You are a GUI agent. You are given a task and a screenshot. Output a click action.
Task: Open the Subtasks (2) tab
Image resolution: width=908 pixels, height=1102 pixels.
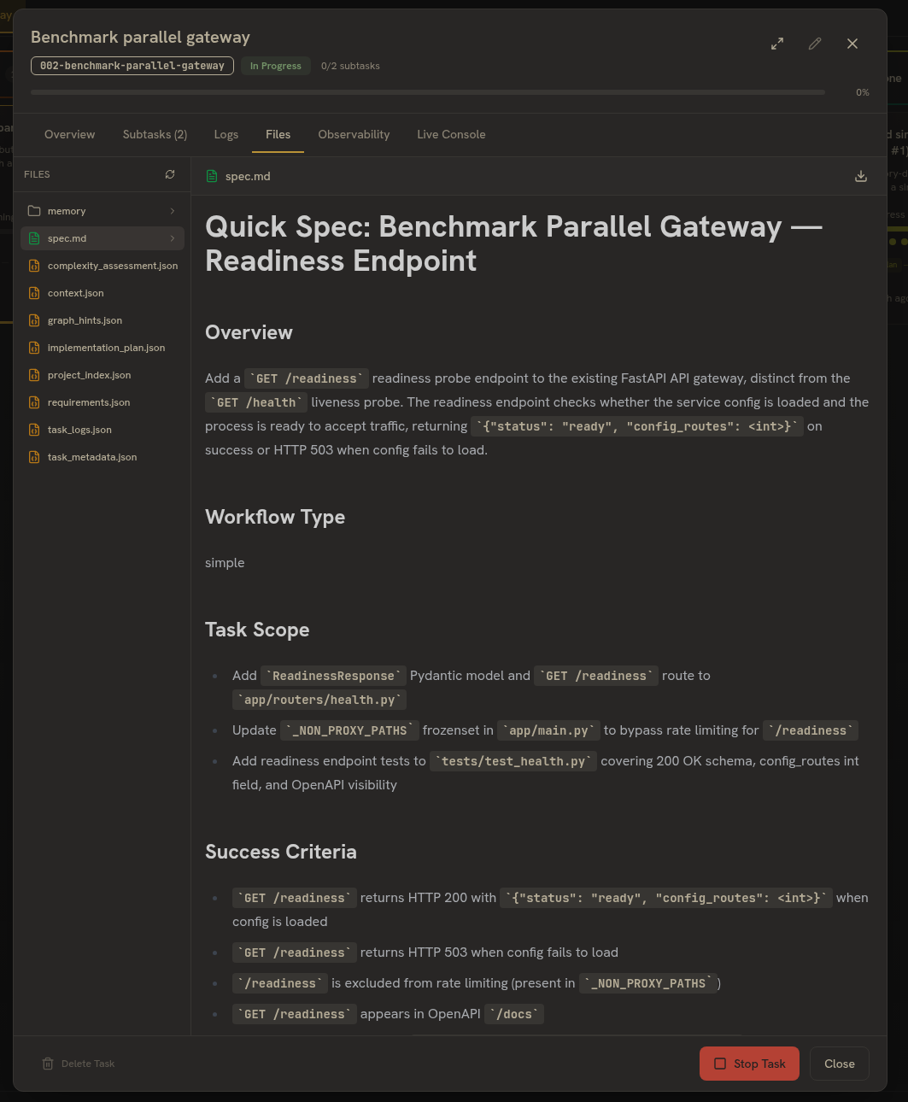(x=155, y=134)
